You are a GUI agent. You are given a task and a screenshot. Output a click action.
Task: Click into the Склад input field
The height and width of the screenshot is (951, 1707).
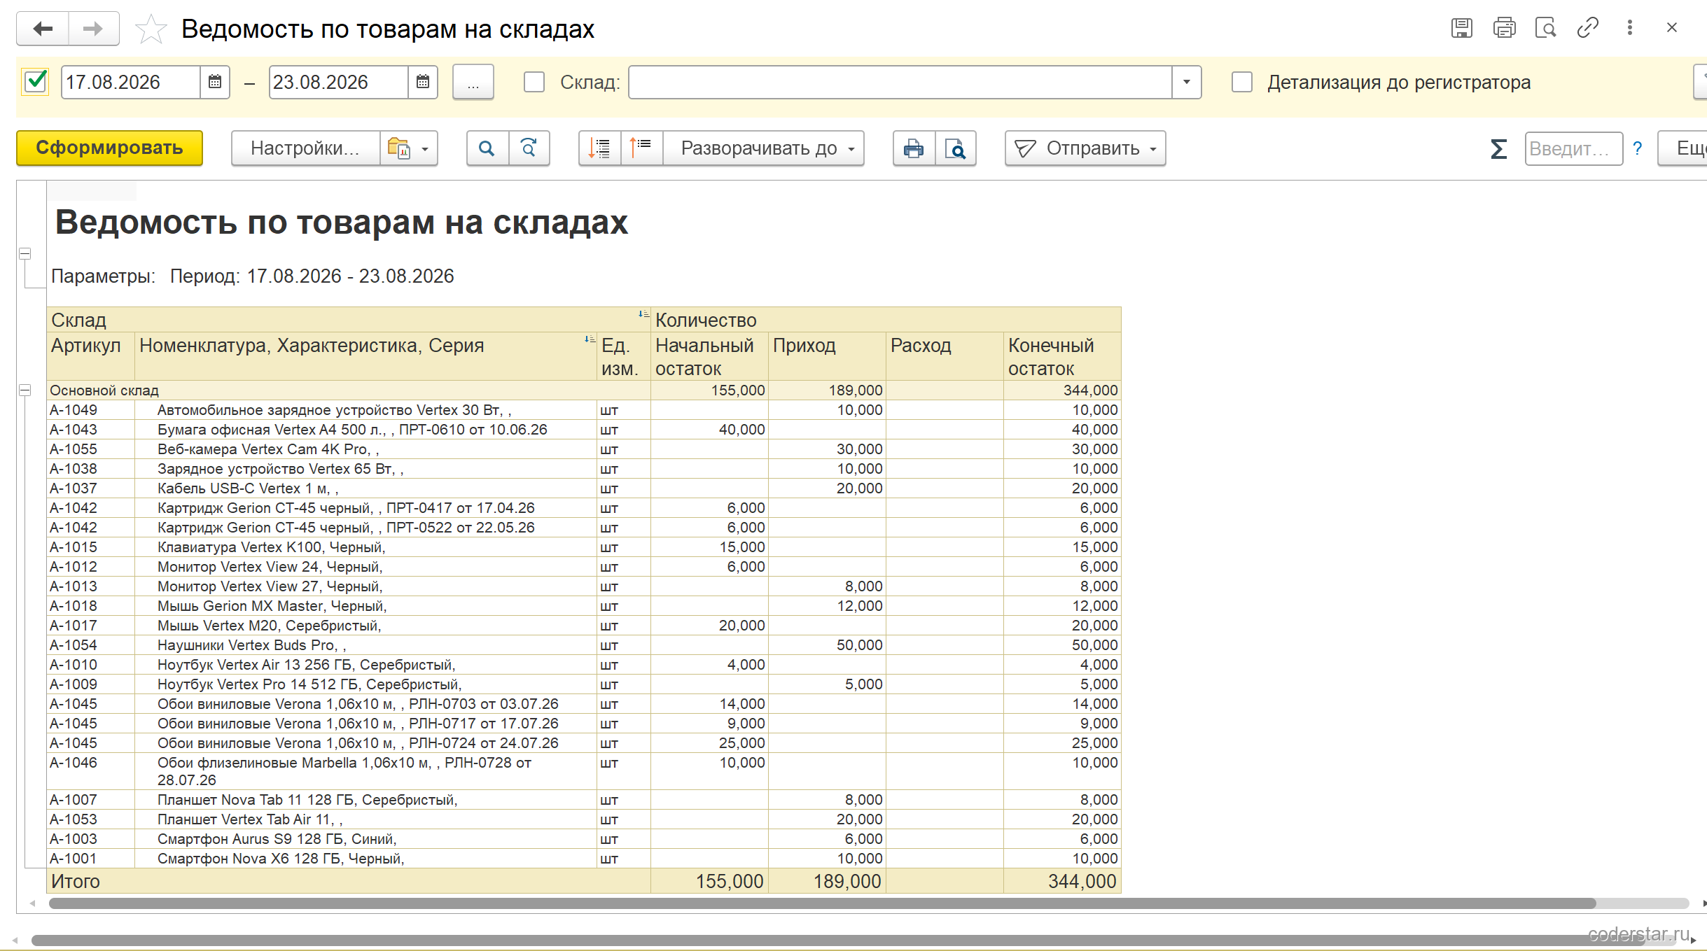(900, 83)
